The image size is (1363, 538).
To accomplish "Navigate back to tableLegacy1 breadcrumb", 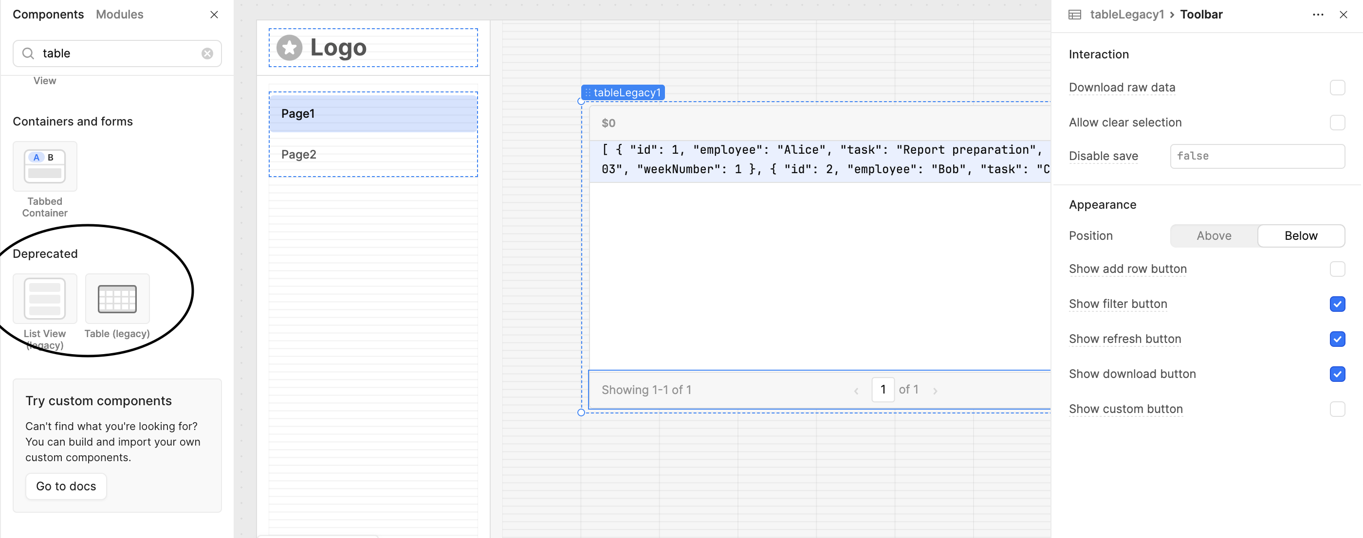I will [x=1127, y=15].
